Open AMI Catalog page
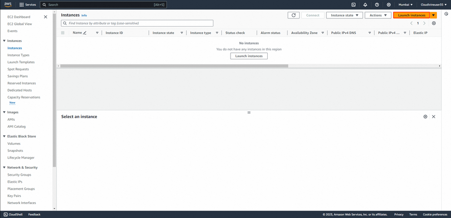This screenshot has height=218, width=451. point(16,126)
